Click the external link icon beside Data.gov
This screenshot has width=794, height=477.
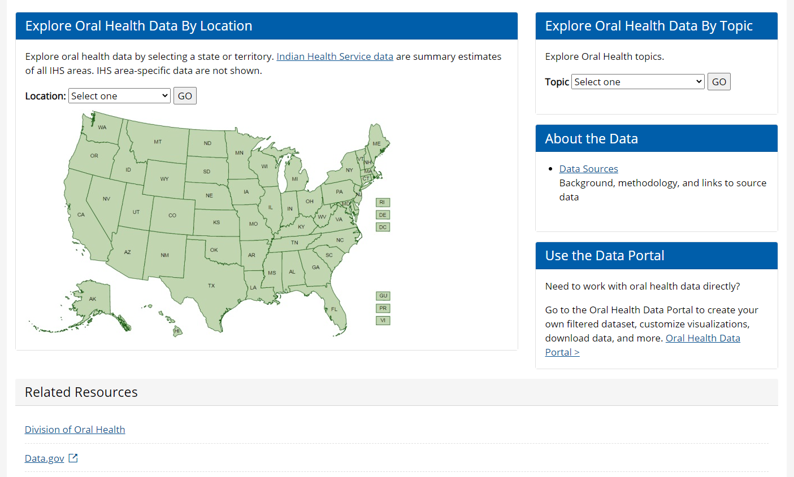(x=73, y=458)
